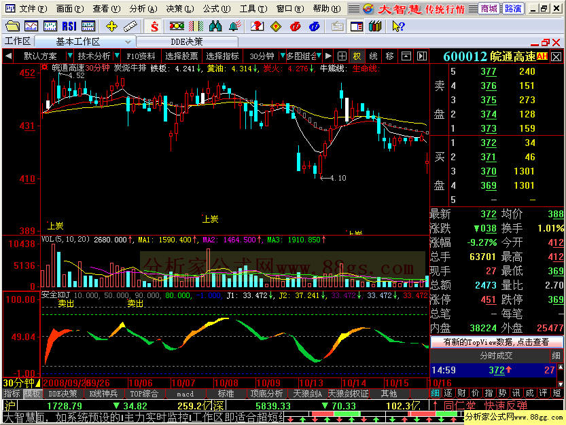Click the panel-end toggle icon beside 移
566x425 pixels.
coord(421,56)
